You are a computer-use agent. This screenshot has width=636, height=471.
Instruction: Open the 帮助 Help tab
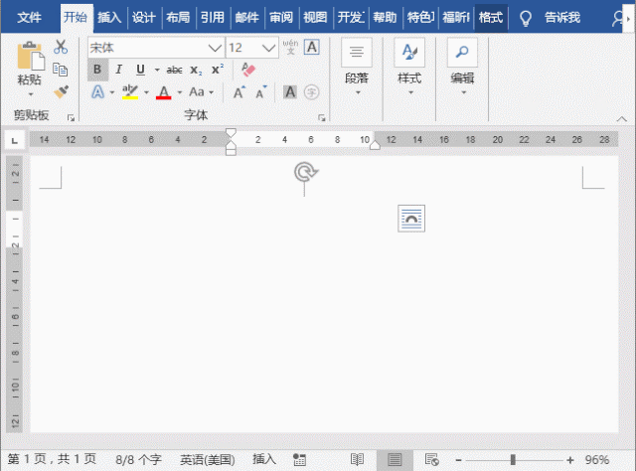(x=385, y=18)
